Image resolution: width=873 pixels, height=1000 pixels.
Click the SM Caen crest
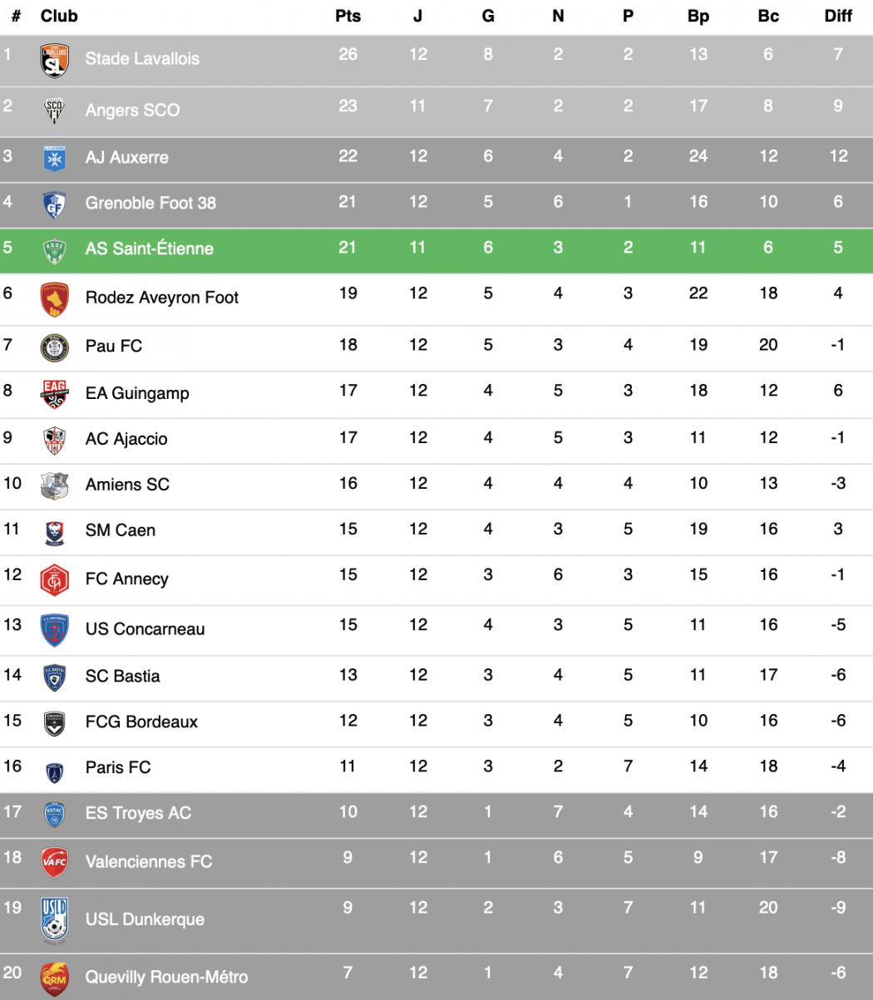tap(54, 532)
